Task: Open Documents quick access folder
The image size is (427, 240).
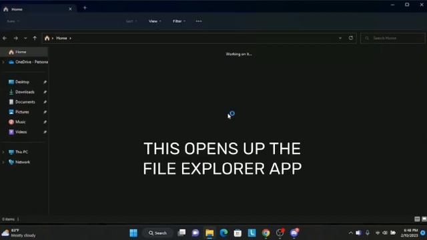Action: click(x=25, y=102)
